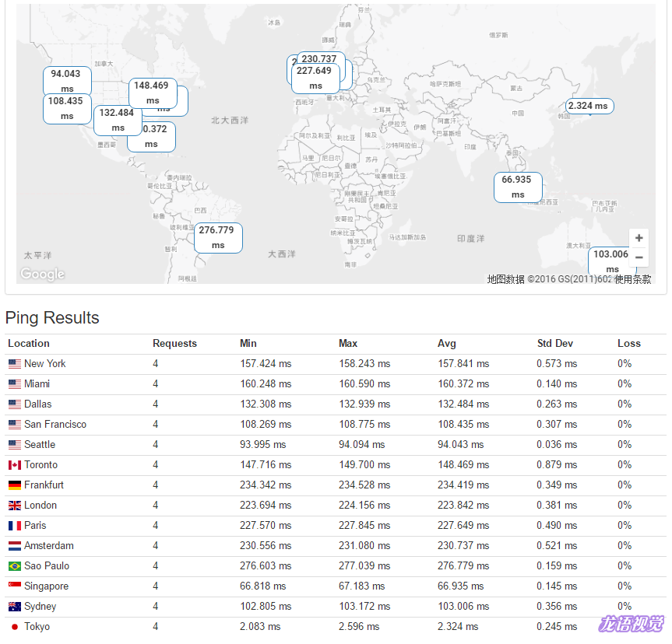Screen dimensions: 672x644
Task: Click the Amsterdam 230.737 ms map marker
Action: [x=320, y=59]
